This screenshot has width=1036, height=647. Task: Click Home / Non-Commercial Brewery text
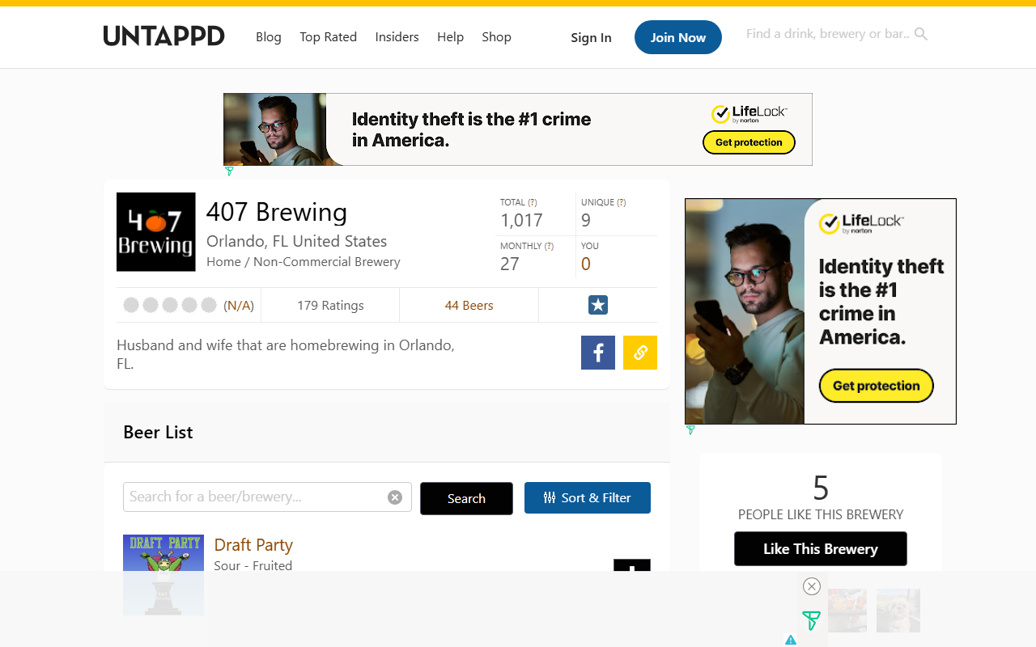point(304,261)
